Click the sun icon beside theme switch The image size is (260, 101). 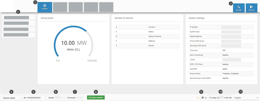tap(197, 98)
